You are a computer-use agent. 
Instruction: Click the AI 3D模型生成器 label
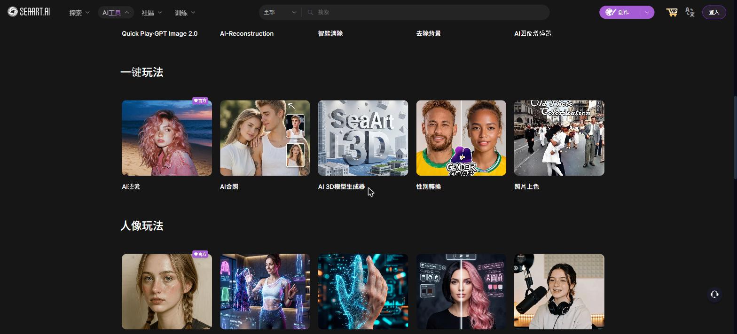(341, 186)
